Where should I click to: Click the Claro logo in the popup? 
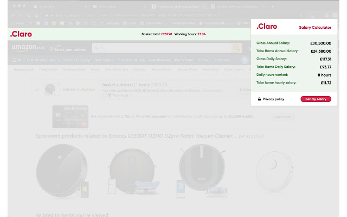click(267, 27)
